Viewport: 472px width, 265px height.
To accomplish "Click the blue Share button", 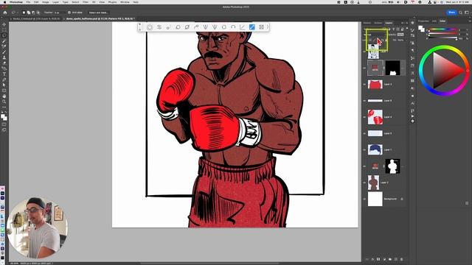I will coord(451,13).
